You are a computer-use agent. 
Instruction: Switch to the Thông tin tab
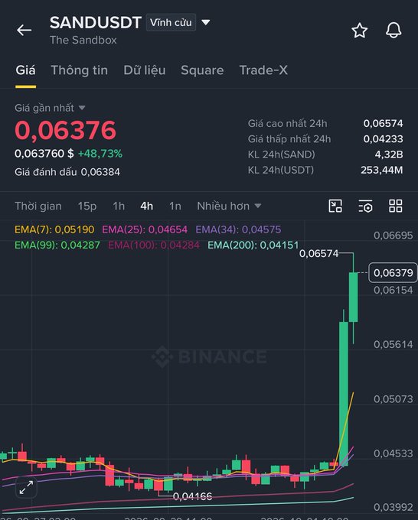80,70
